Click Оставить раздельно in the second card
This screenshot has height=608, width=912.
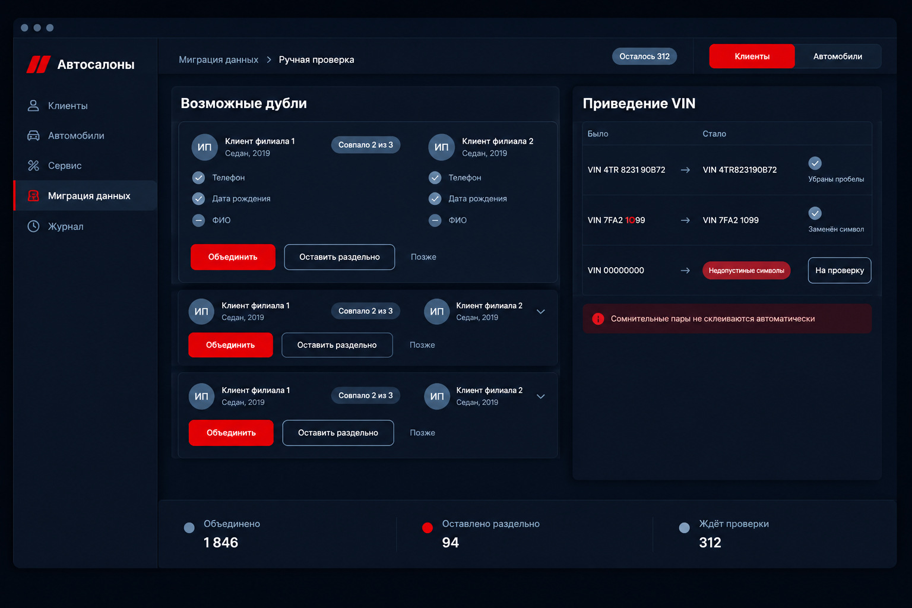[x=337, y=345]
